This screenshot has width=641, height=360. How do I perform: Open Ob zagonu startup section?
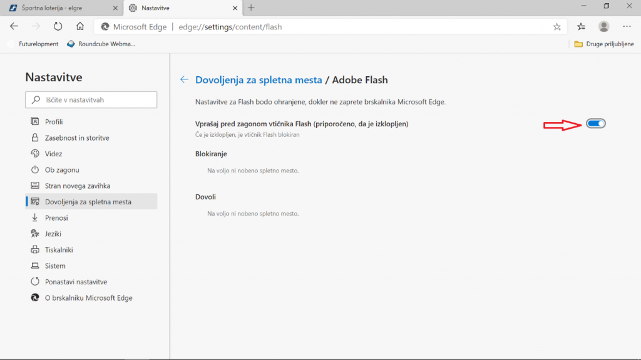91,170
